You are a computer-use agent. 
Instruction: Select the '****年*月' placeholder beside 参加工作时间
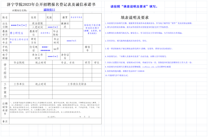coord(53,56)
